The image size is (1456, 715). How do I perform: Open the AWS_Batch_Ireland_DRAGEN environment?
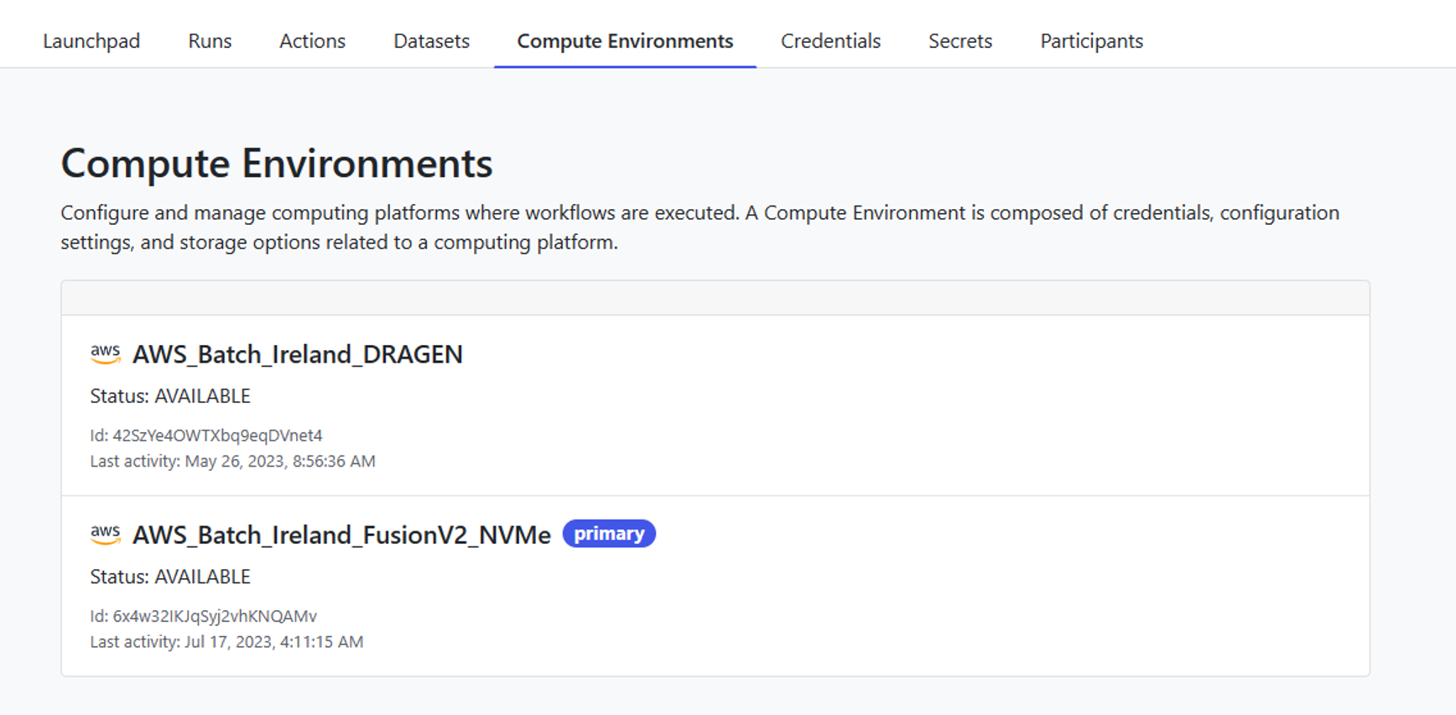pos(298,355)
